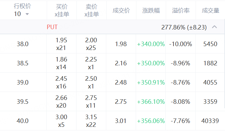The image size is (225, 131).
Task: Sort by 成交量 column header
Action: click(210, 11)
